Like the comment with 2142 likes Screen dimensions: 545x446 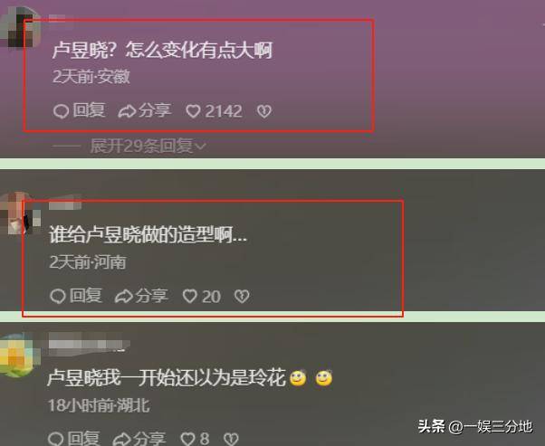pyautogui.click(x=214, y=111)
